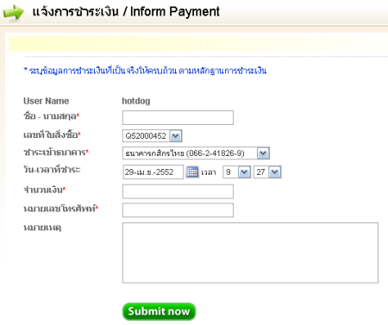This screenshot has width=388, height=325.
Task: Click the blue payment instruction note
Action: pyautogui.click(x=145, y=71)
